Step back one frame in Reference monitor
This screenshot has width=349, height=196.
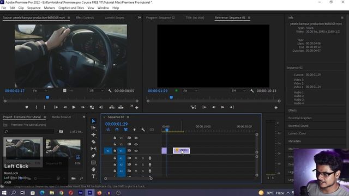(x=214, y=107)
